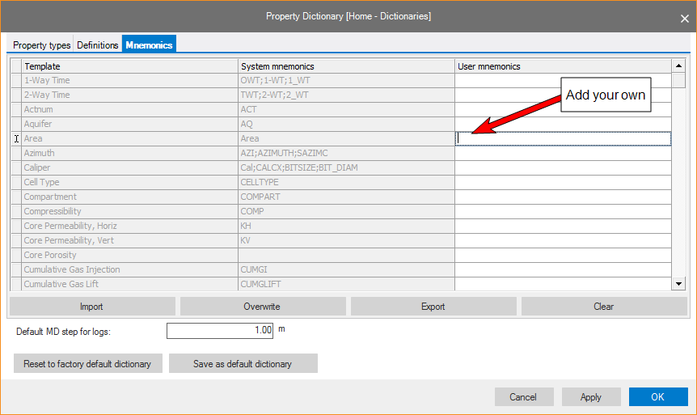This screenshot has width=697, height=415.
Task: Click the Import button
Action: (91, 307)
